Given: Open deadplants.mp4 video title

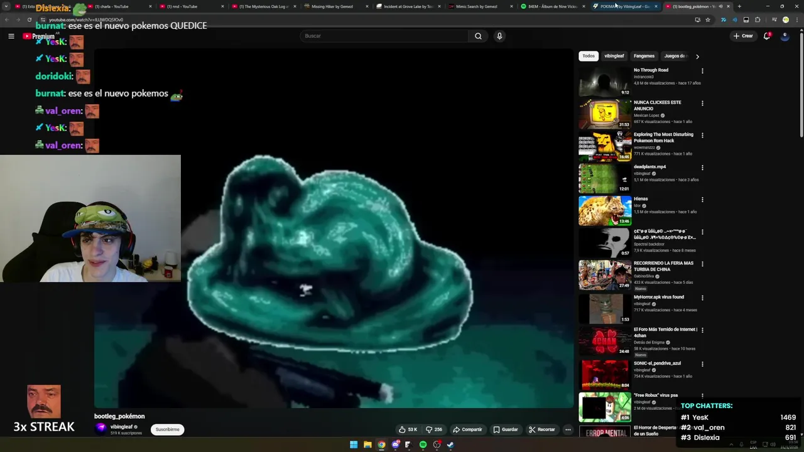Looking at the screenshot, I should pyautogui.click(x=649, y=167).
